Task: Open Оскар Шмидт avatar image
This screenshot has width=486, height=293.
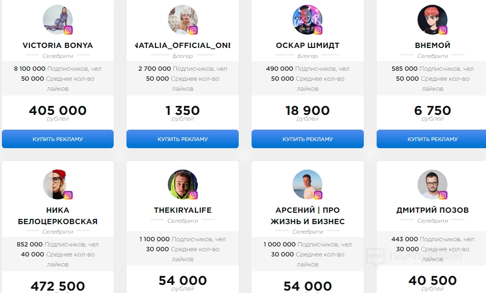Action: click(x=307, y=19)
